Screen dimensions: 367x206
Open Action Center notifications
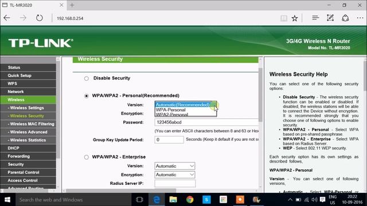(x=322, y=200)
